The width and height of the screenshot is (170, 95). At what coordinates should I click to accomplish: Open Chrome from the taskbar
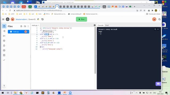(x=21, y=93)
